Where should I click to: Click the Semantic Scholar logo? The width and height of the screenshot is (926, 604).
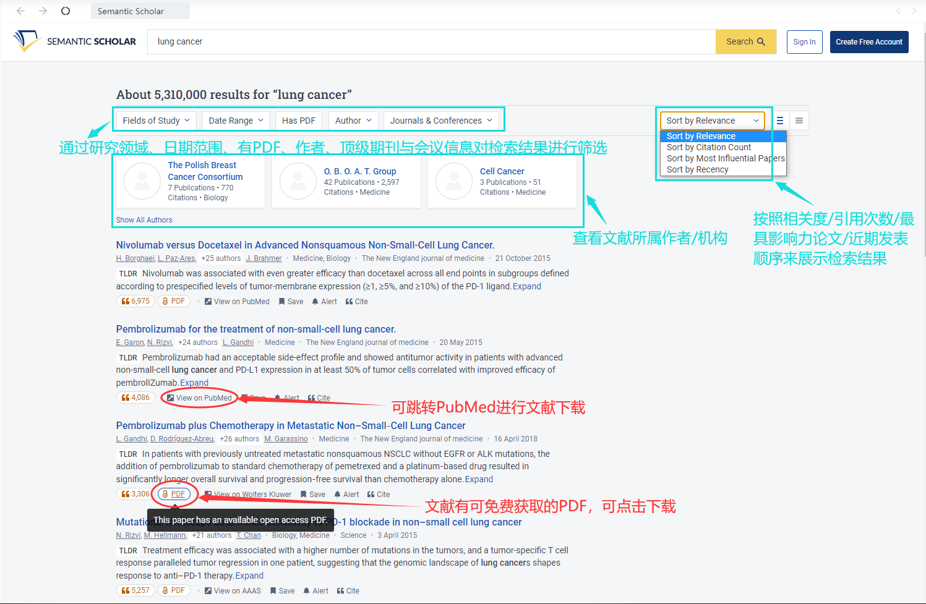pos(74,41)
